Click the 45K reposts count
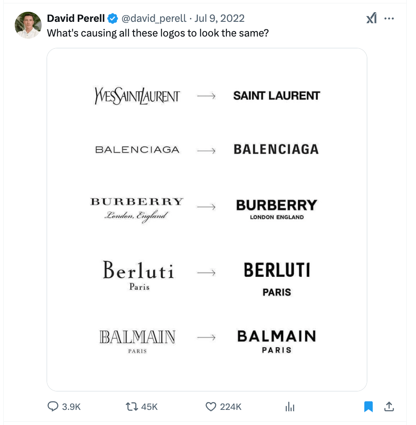This screenshot has width=416, height=425. tap(149, 407)
